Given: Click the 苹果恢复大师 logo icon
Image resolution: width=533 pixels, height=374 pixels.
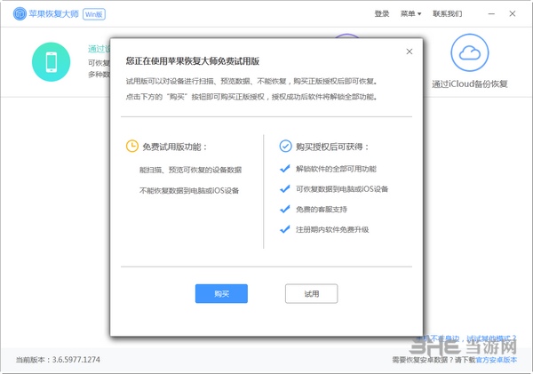Looking at the screenshot, I should (20, 13).
